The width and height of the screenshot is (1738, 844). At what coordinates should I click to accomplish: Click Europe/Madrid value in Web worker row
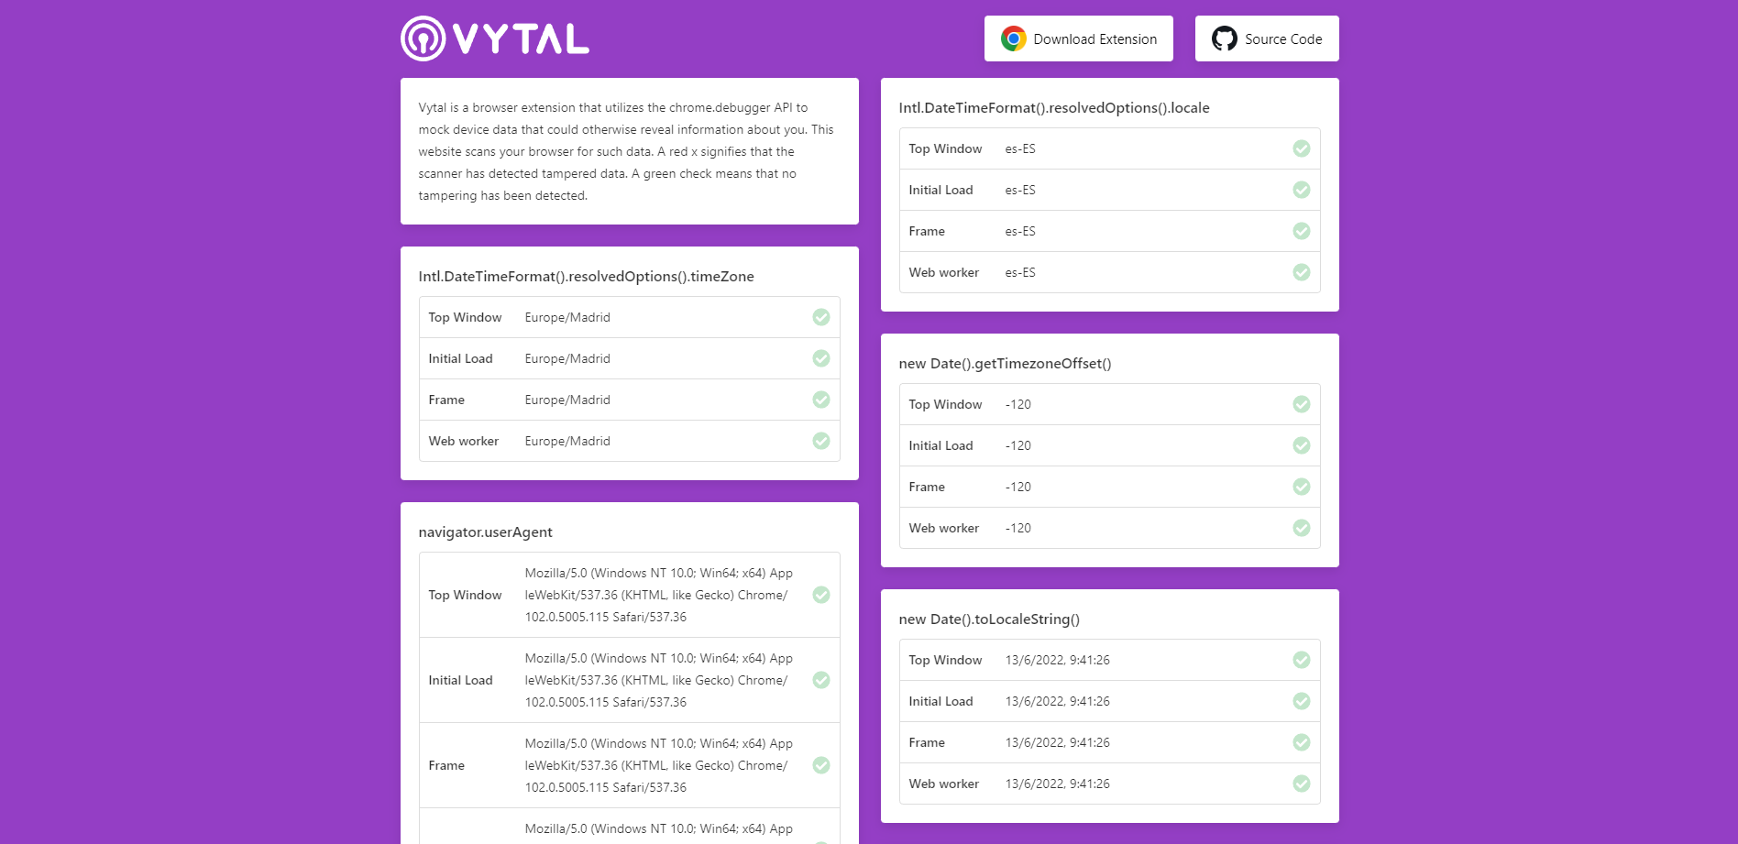[x=567, y=441]
